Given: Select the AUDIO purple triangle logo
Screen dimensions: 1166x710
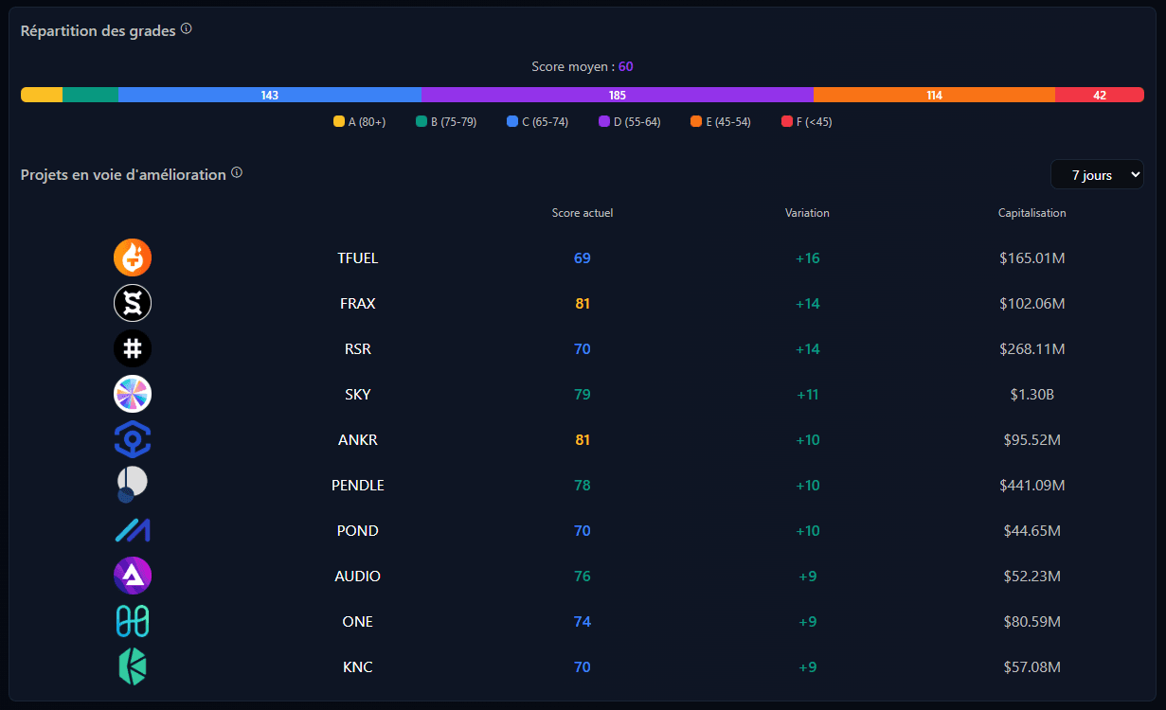Looking at the screenshot, I should click(133, 577).
